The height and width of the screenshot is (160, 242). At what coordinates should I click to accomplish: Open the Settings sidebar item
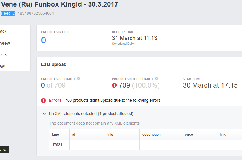(3, 65)
